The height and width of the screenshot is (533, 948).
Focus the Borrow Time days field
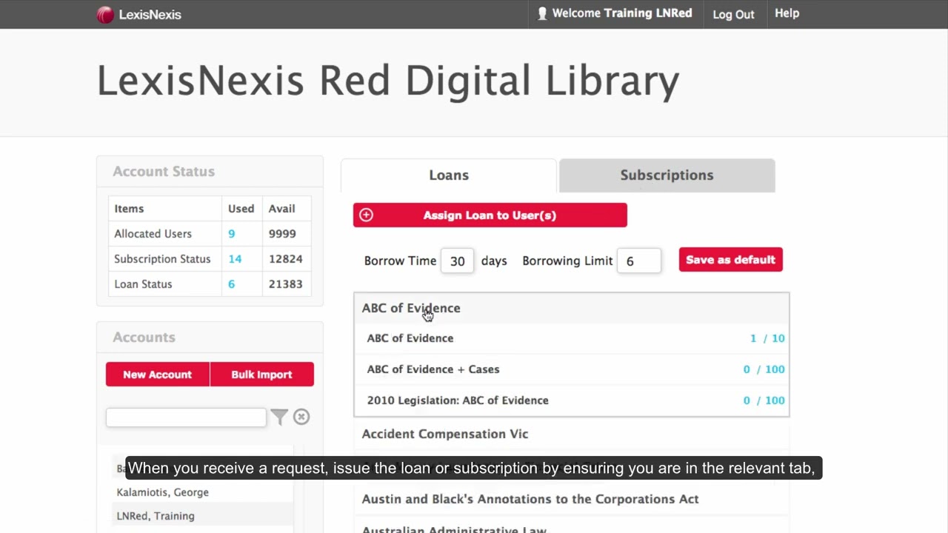click(x=457, y=261)
